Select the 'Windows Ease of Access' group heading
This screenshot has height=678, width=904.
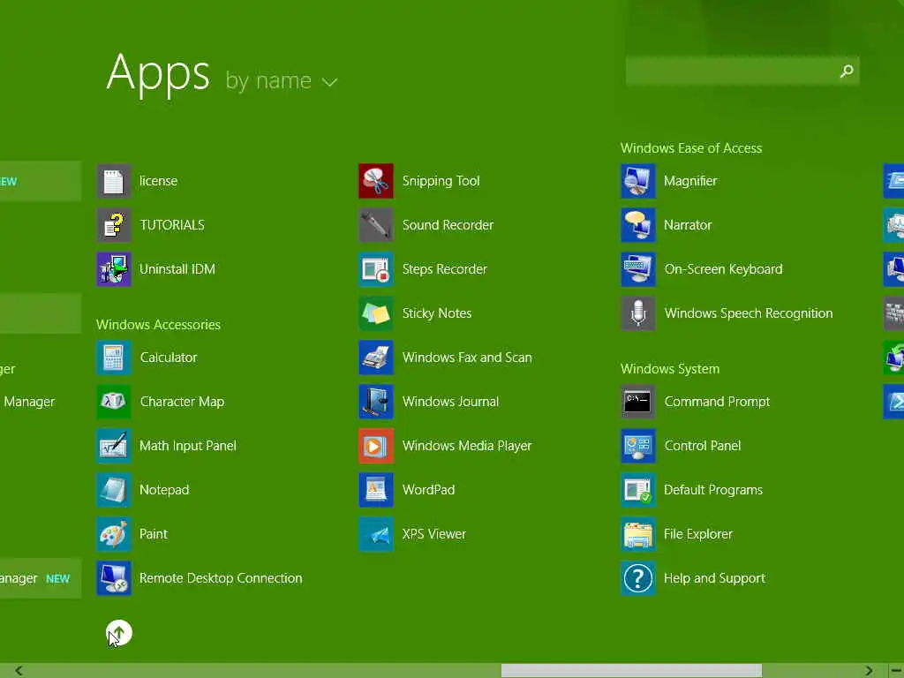tap(691, 148)
